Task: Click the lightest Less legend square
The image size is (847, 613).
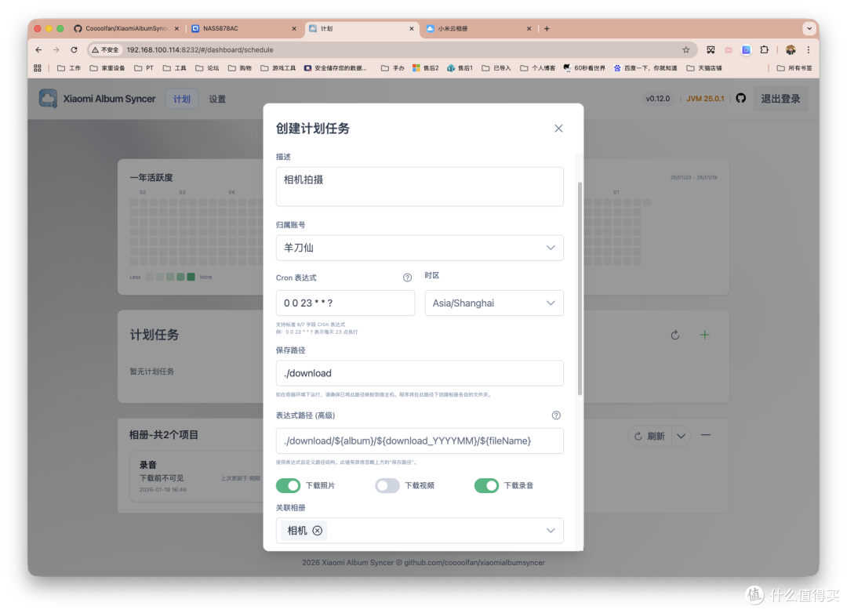Action: pyautogui.click(x=149, y=277)
